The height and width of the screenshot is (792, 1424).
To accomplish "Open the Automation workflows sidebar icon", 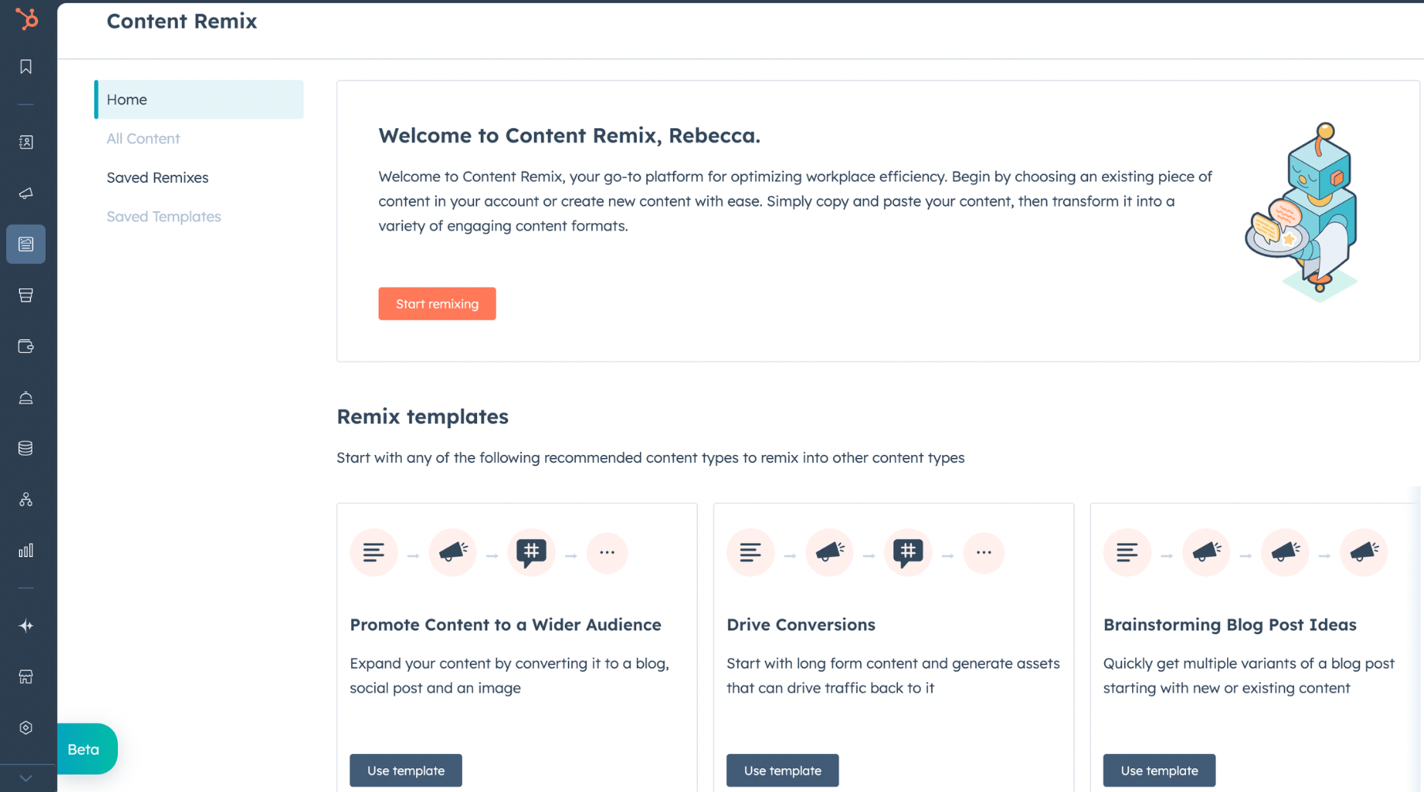I will coord(26,500).
